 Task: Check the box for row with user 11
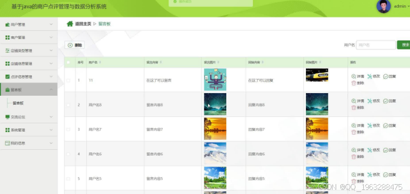point(68,81)
